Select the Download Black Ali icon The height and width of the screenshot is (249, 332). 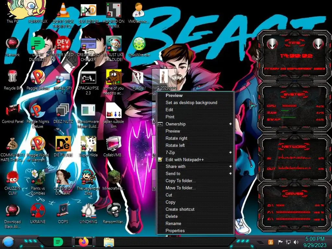coord(13,216)
